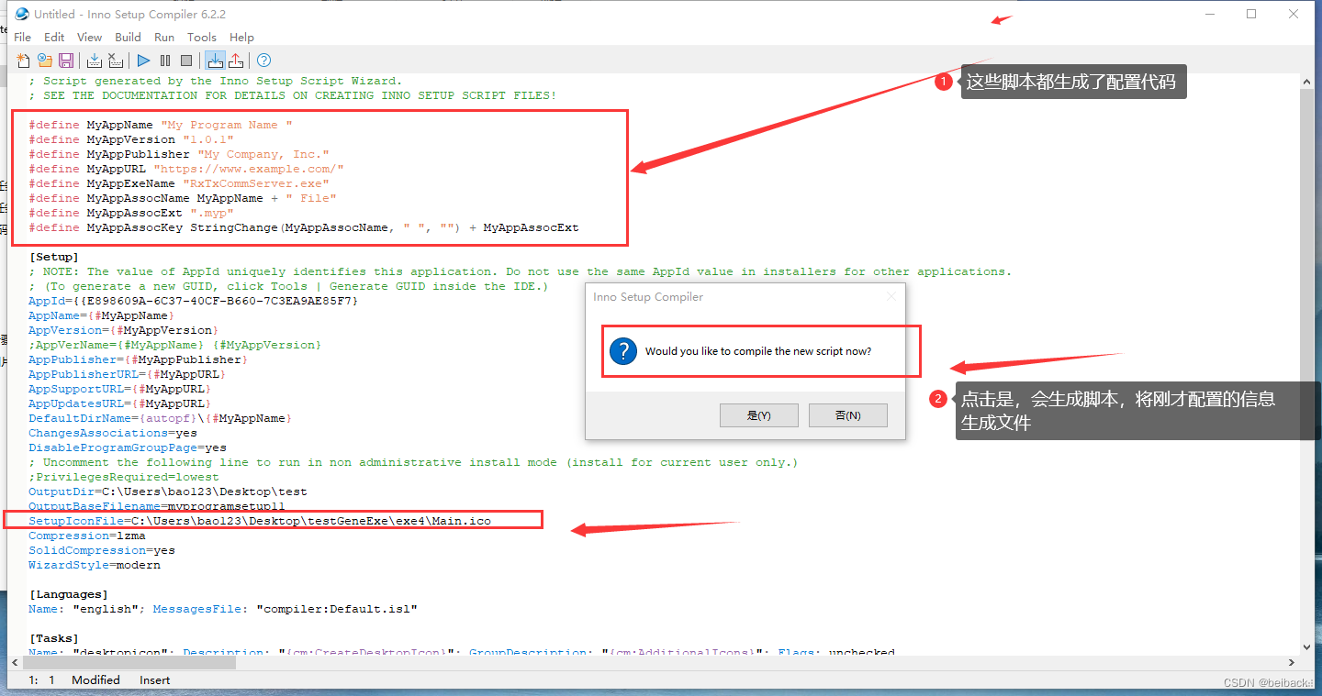Save the script with the floppy disk icon
Image resolution: width=1322 pixels, height=696 pixels.
[x=66, y=61]
